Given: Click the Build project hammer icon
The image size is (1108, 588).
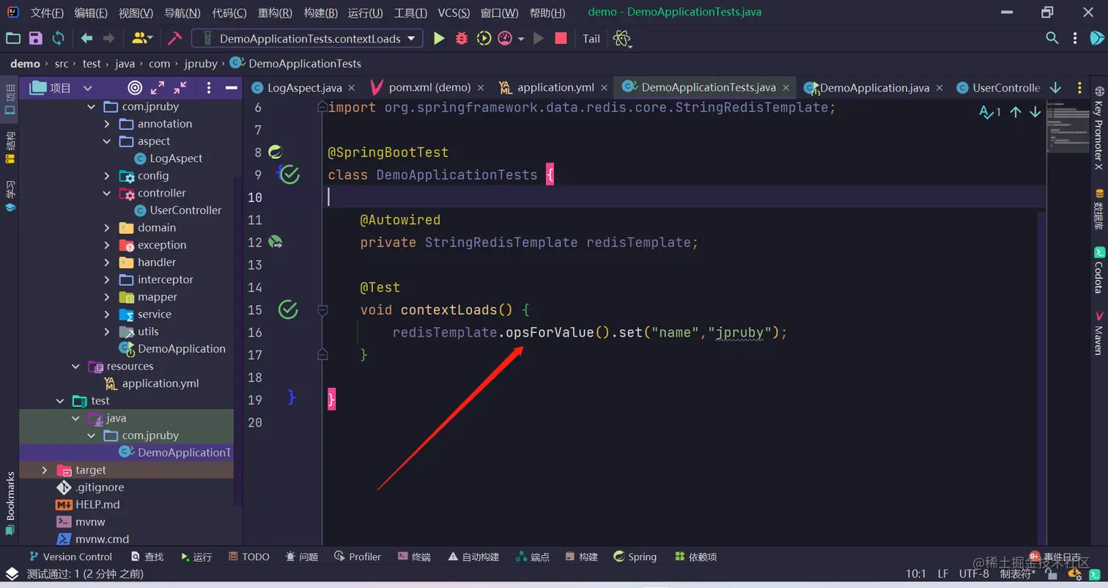Looking at the screenshot, I should coord(174,39).
